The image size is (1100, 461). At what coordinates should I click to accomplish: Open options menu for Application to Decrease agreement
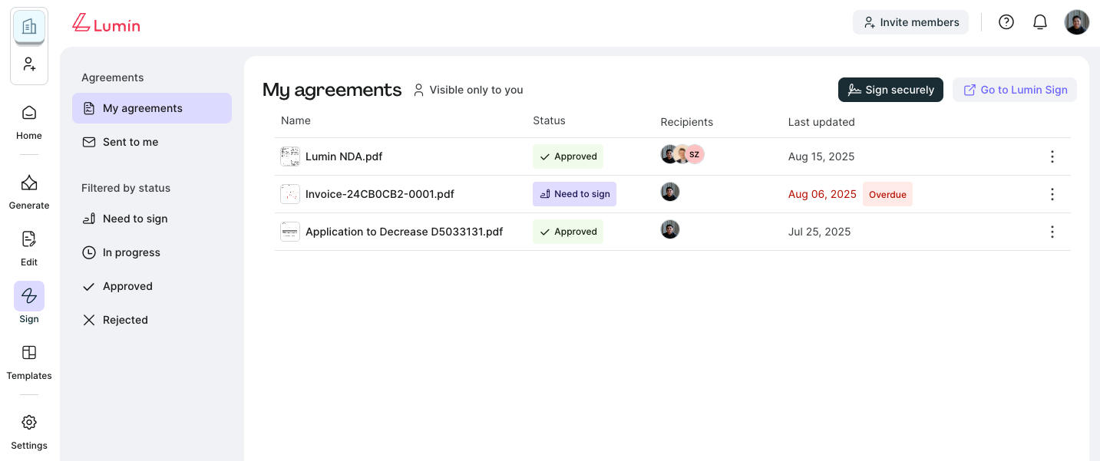point(1052,231)
